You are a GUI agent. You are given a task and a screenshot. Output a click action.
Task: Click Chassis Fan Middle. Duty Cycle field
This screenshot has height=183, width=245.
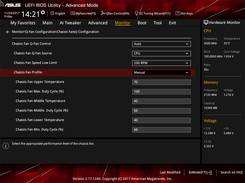pyautogui.click(x=161, y=110)
